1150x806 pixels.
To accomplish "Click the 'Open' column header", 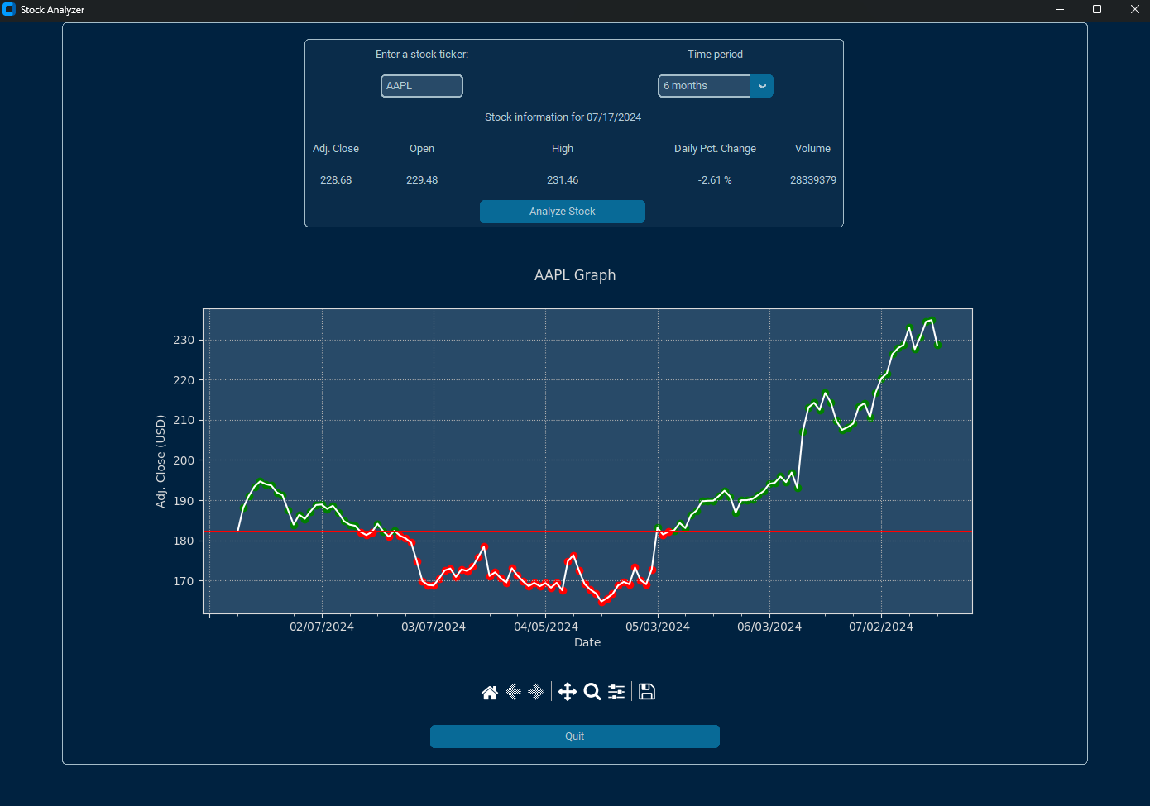I will click(x=422, y=149).
